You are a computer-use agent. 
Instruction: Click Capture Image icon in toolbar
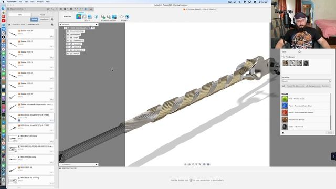(114, 17)
